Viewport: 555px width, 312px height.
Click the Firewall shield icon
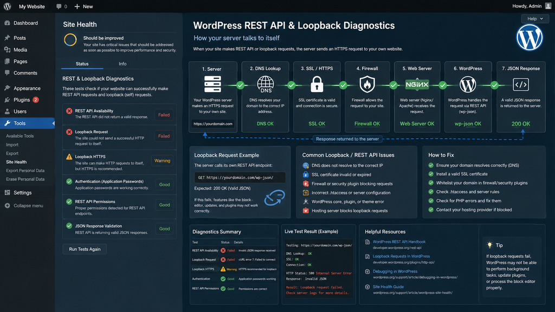367,84
